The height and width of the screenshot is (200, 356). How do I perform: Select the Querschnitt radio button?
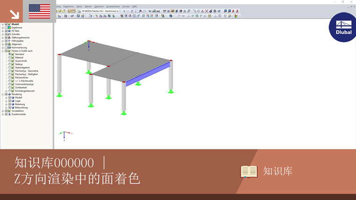coord(9,61)
